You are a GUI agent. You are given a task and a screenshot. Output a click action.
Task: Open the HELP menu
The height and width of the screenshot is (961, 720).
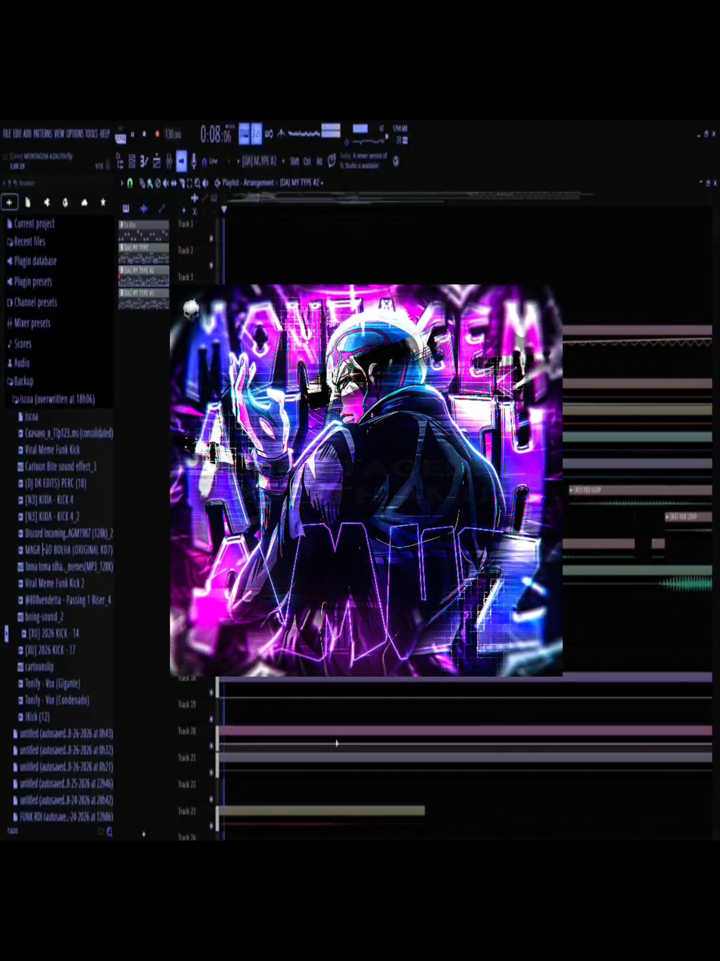105,134
